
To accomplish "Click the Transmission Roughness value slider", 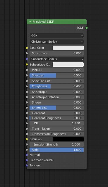I will pyautogui.click(x=56, y=134).
